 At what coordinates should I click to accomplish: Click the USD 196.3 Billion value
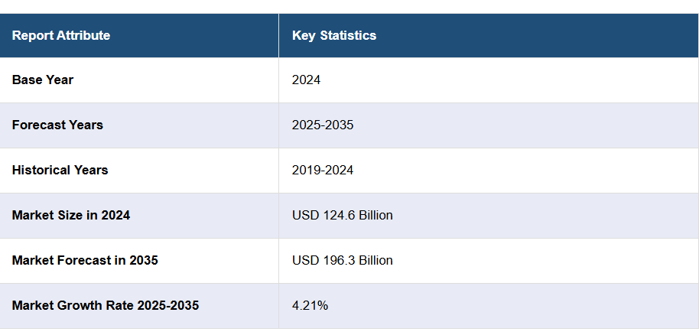pyautogui.click(x=342, y=260)
